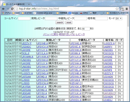This screenshot has height=102, width=130.
Task: Open the icom bookmark folder
Action: click(16, 13)
